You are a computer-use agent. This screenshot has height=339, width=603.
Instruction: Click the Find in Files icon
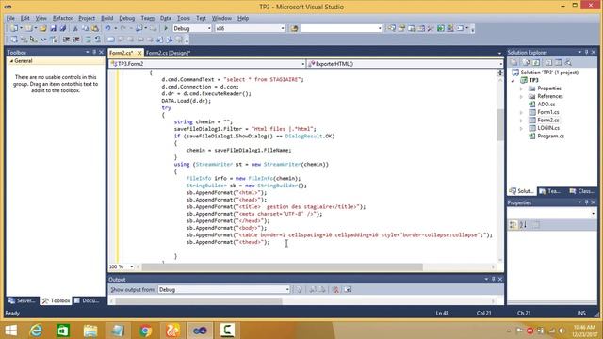click(294, 28)
